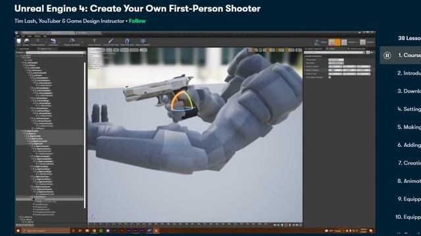Click the loop button in timeline controls
Viewport: 421px width, 236px height.
301,225
